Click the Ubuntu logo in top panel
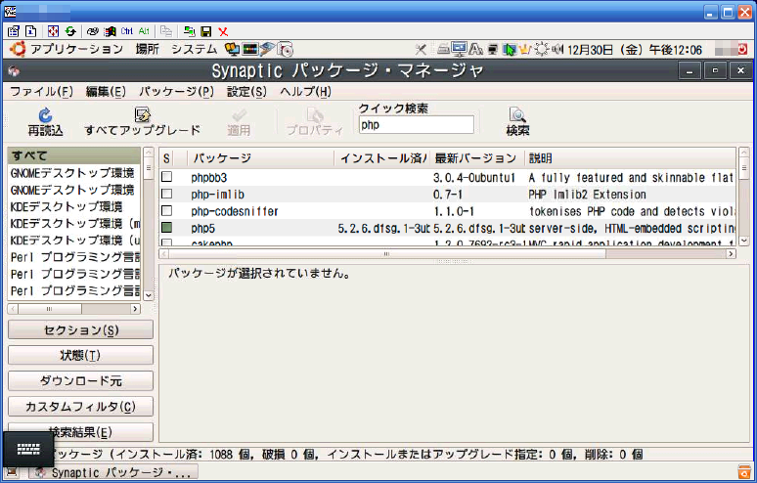The height and width of the screenshot is (483, 757). click(18, 49)
